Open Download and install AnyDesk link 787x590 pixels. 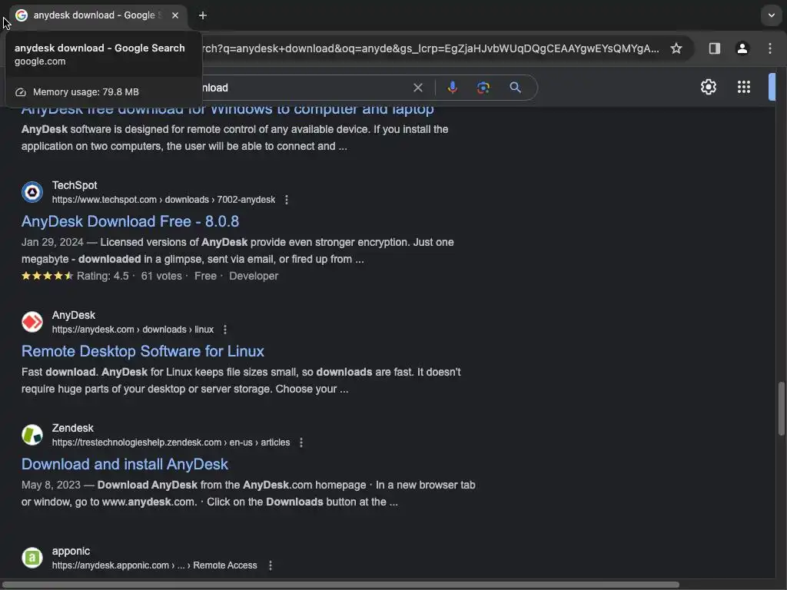point(125,464)
